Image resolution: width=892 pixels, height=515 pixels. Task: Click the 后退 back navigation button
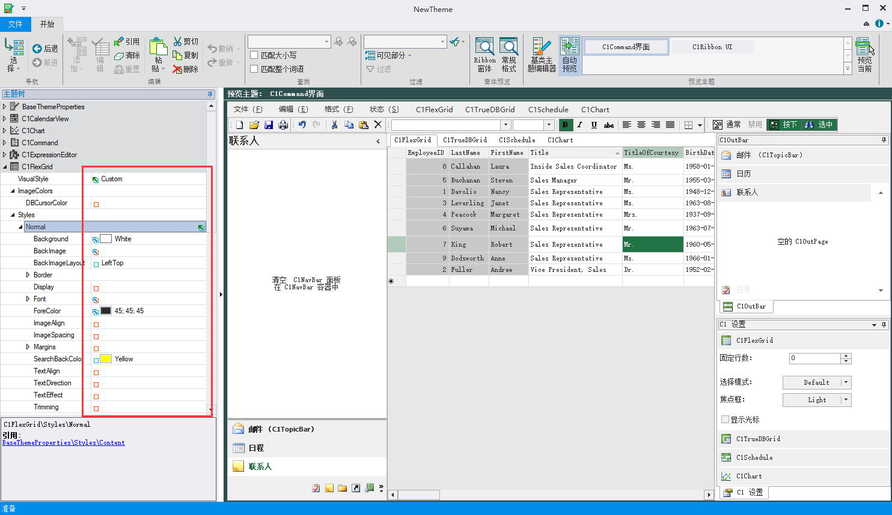pyautogui.click(x=45, y=49)
